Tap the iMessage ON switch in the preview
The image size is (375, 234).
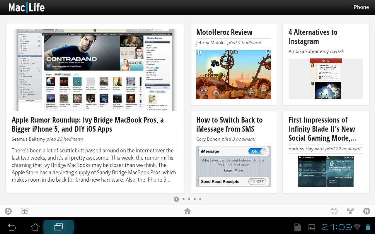257,151
